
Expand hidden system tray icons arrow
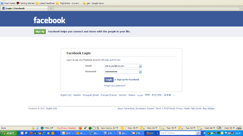(205, 133)
